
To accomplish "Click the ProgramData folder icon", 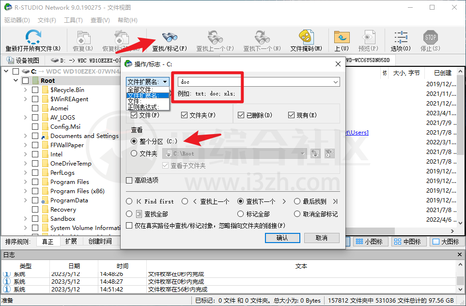I will point(45,200).
